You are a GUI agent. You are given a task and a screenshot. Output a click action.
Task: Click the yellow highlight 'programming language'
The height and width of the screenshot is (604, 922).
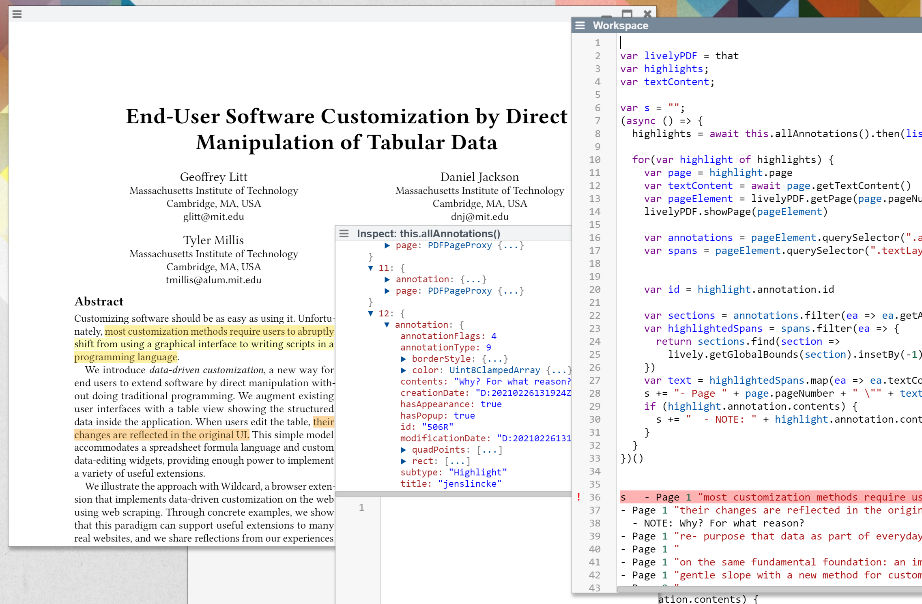click(x=125, y=357)
